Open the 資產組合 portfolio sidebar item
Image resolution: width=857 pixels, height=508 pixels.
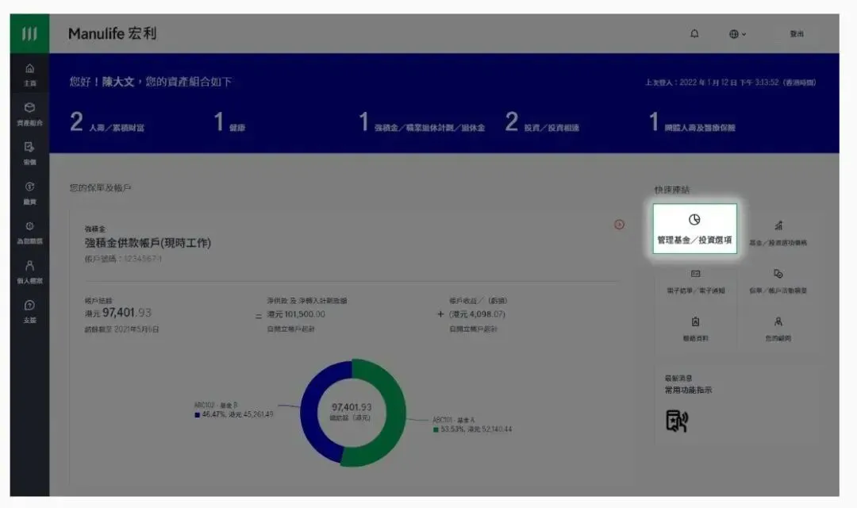29,114
